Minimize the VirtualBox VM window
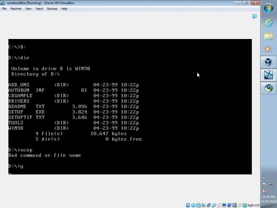Image resolution: width=277 pixels, height=208 pixels. point(238,3)
